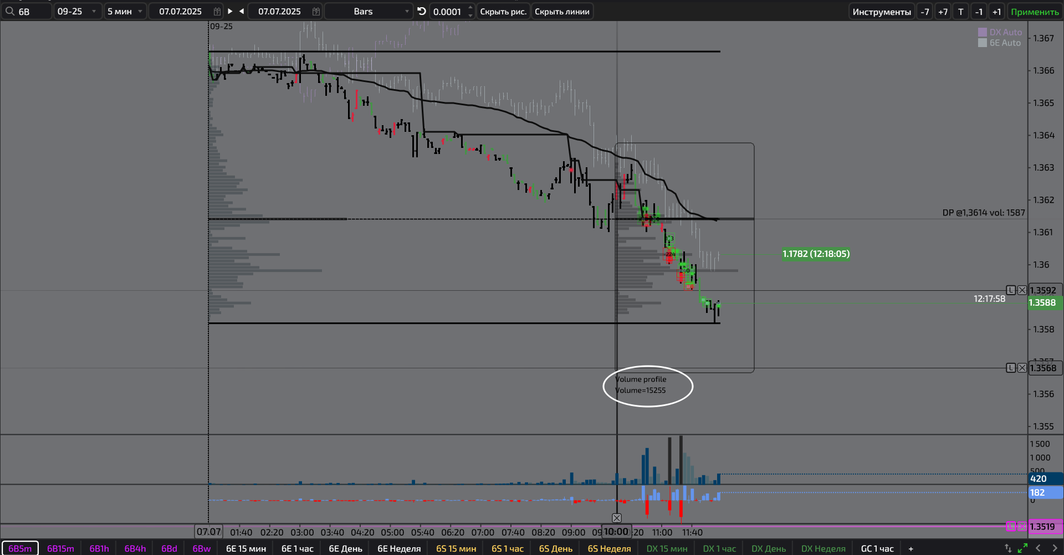Open the 6S Неделя tab

point(609,548)
